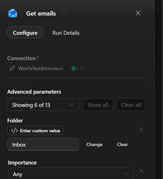Viewport: 163px width, 179px height.
Task: Click the Enter custom value button
Action: (x=35, y=130)
